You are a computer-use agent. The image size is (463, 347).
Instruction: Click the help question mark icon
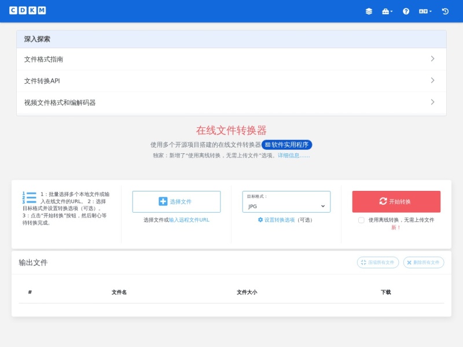tap(406, 11)
